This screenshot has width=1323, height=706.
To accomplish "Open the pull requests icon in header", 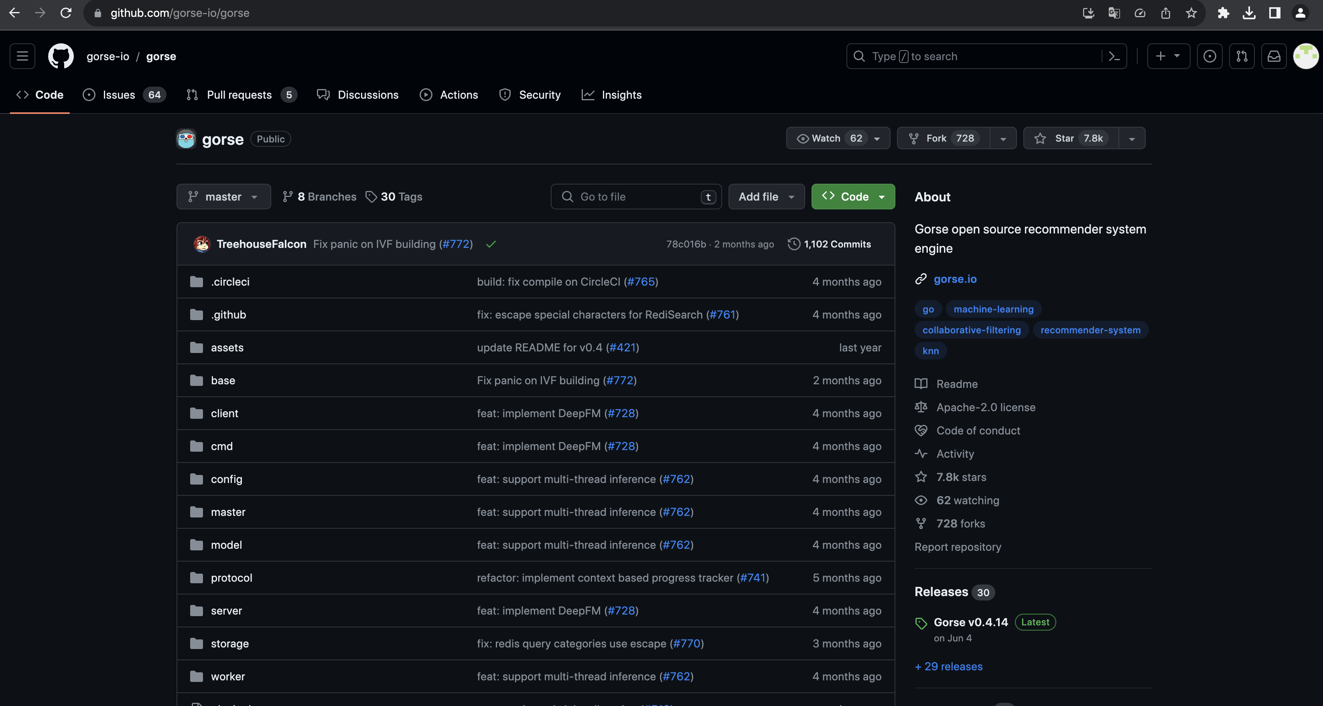I will pyautogui.click(x=1242, y=56).
